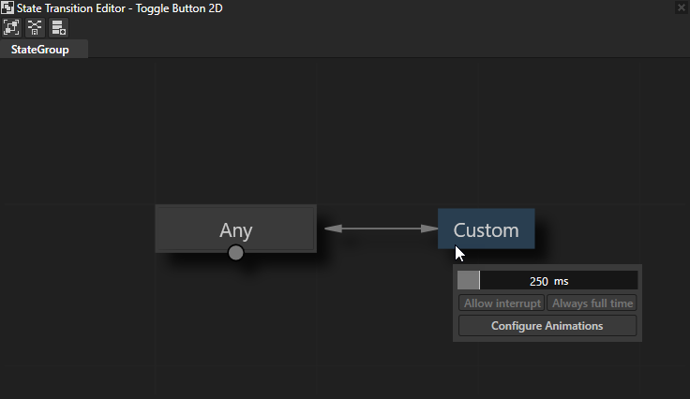The height and width of the screenshot is (399, 690).
Task: Click the state list settings toolbar icon
Action: (58, 27)
